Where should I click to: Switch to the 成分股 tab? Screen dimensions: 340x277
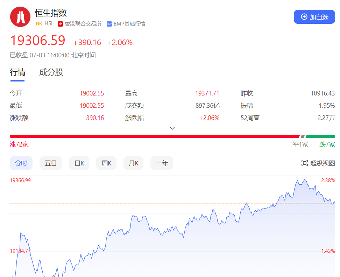[51, 72]
